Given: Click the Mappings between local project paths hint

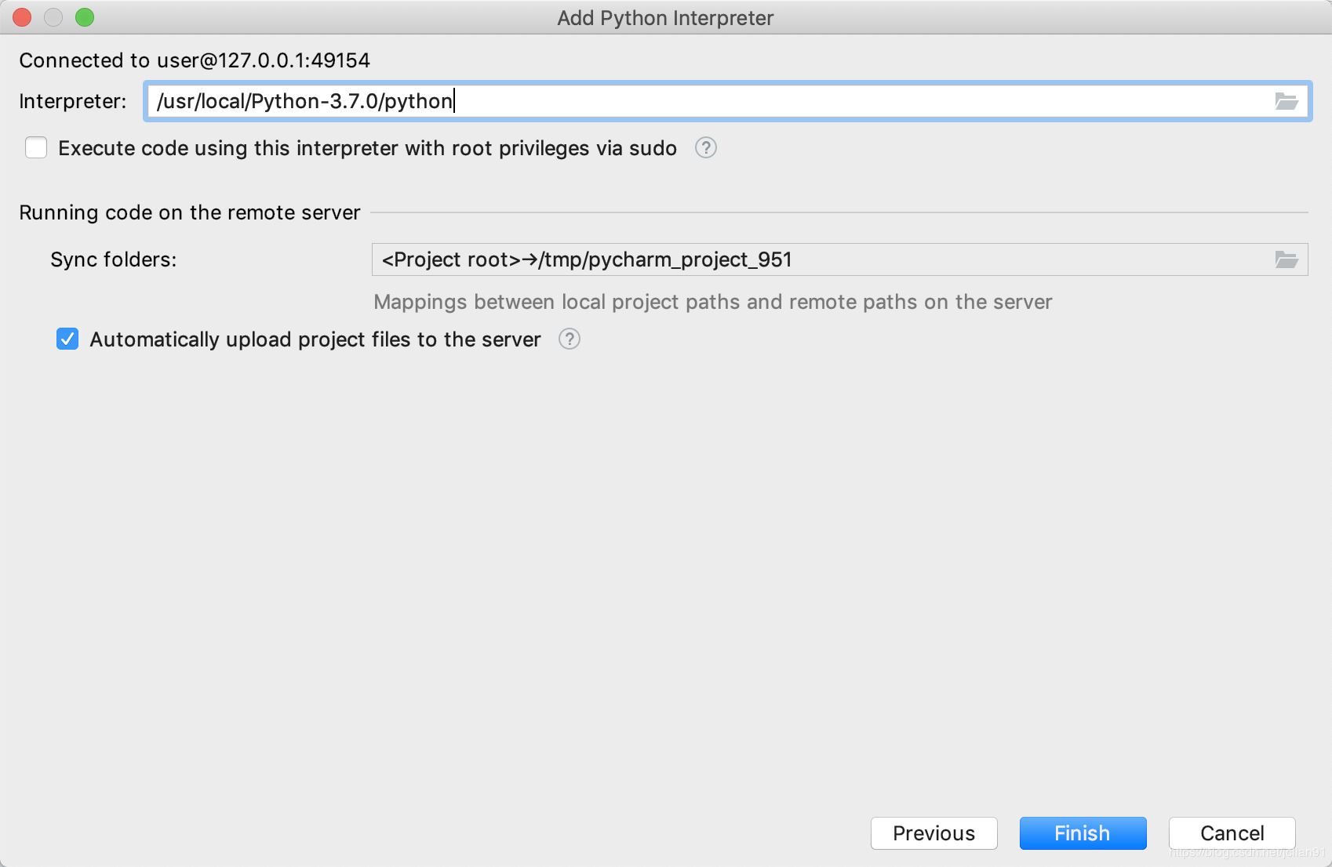Looking at the screenshot, I should [712, 302].
